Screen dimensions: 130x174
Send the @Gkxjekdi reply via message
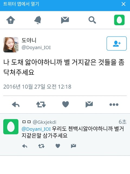73,146
